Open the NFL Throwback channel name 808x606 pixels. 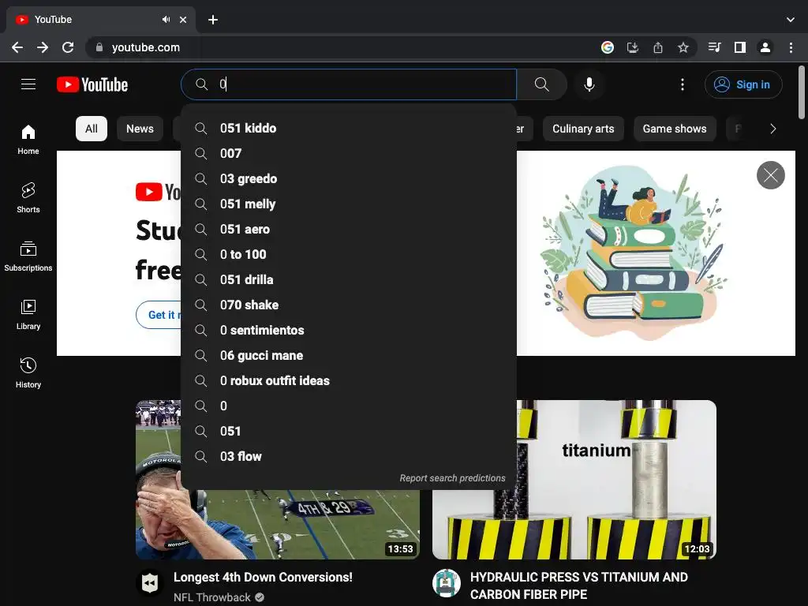211,597
